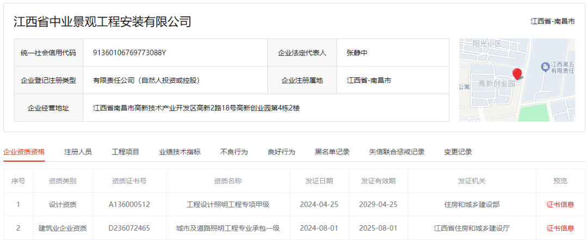Viewport: 588px width, 240px height.
Task: Click the 设计资质 category cell
Action: pos(63,205)
